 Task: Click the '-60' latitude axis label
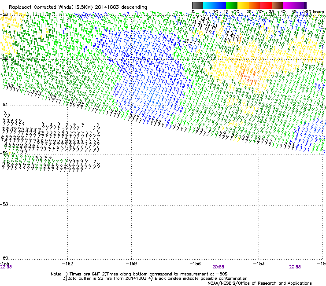click(4, 258)
